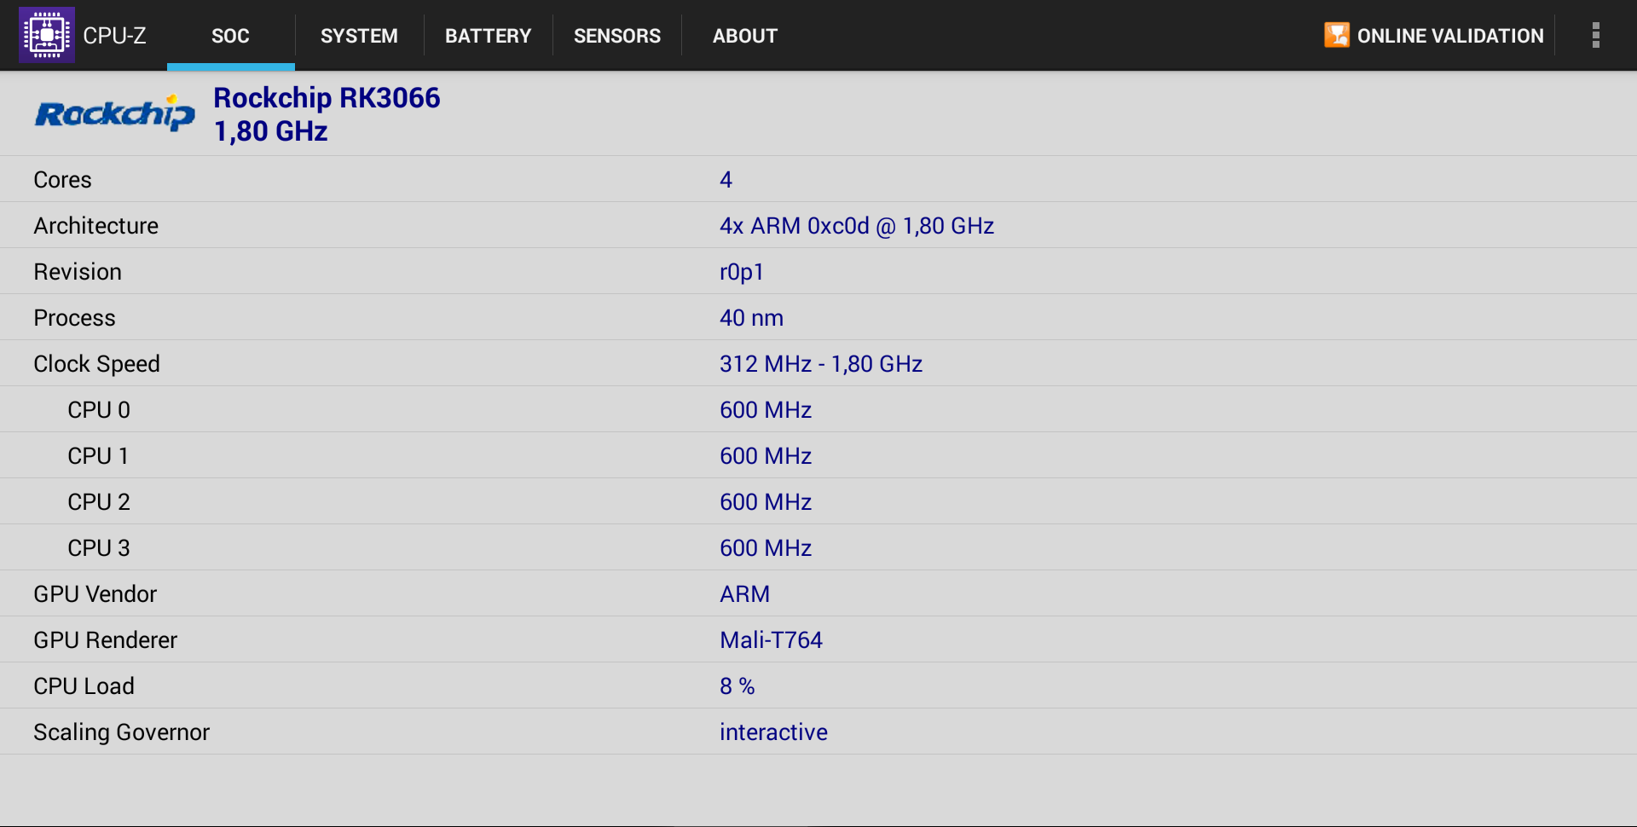This screenshot has width=1637, height=827.
Task: Click the Online Validation trophy icon
Action: (1336, 35)
